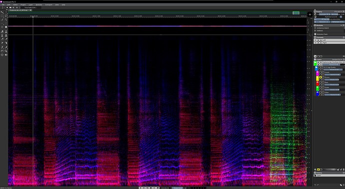
Task: Open the Select menu
Action: pos(15,4)
